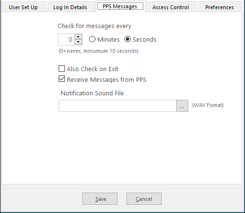Browse for sound file with ellipsis button

click(182, 106)
